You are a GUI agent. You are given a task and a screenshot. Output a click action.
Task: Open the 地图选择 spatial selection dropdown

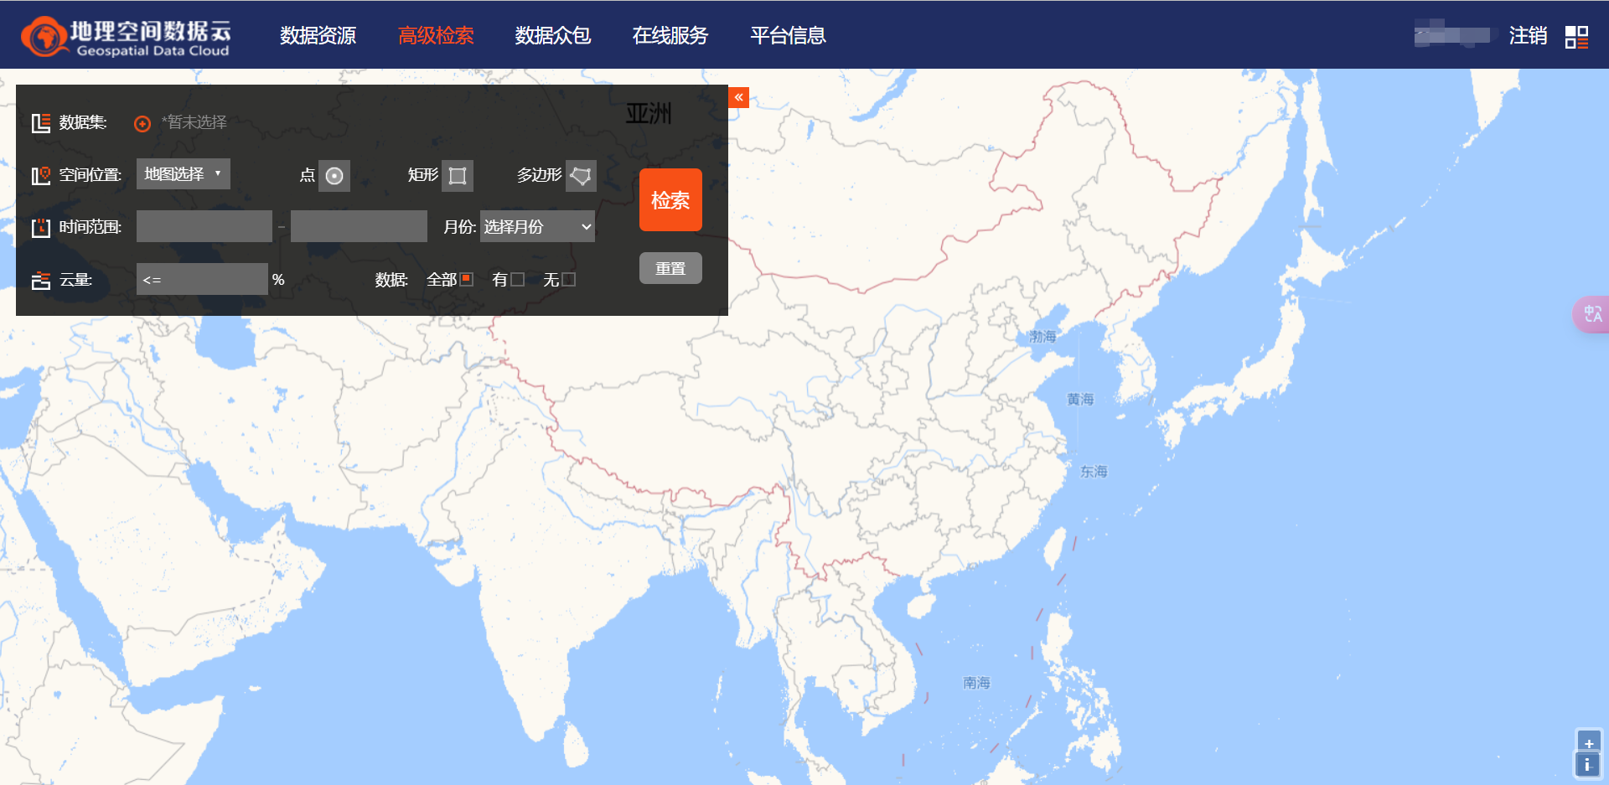pos(183,173)
